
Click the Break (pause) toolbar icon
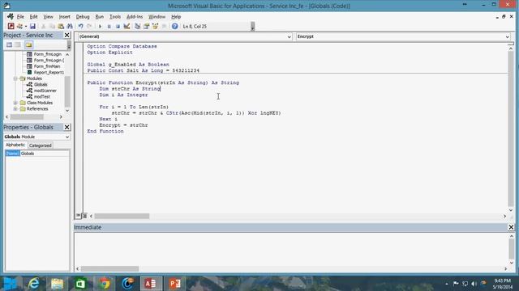(x=109, y=26)
